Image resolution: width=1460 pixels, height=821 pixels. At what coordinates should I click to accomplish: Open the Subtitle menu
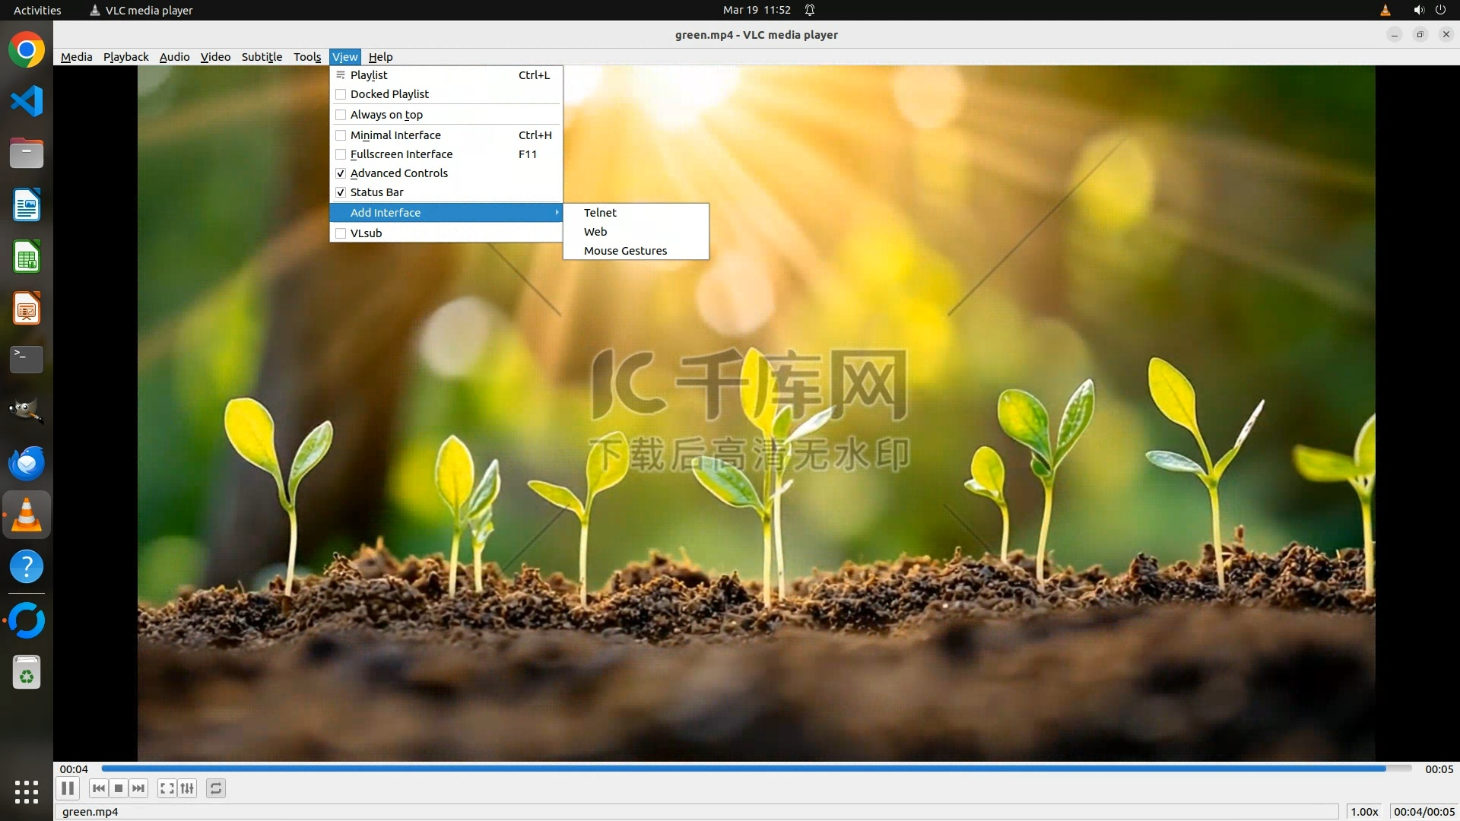(262, 57)
